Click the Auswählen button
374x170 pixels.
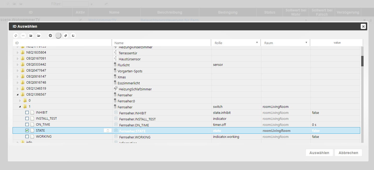pyautogui.click(x=319, y=153)
